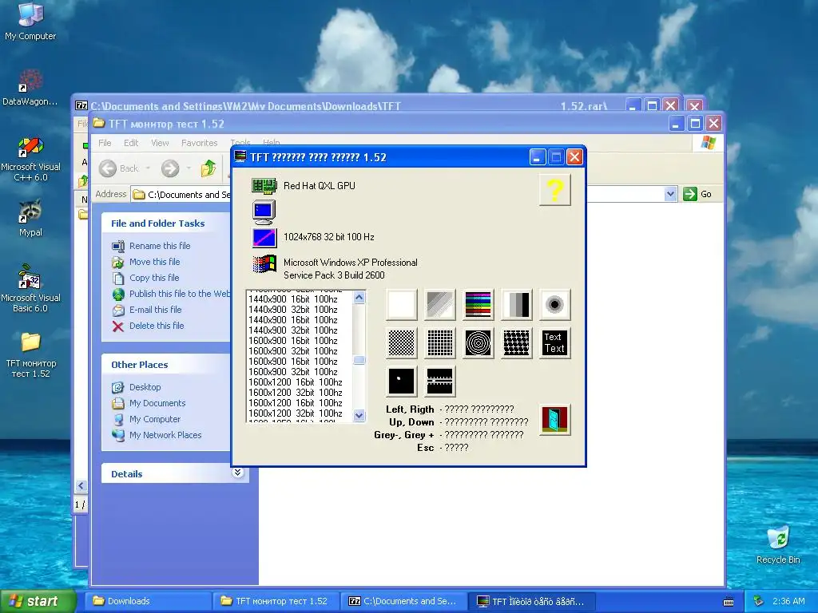Click the Go button
Screen dimensions: 818x613
pyautogui.click(x=697, y=194)
